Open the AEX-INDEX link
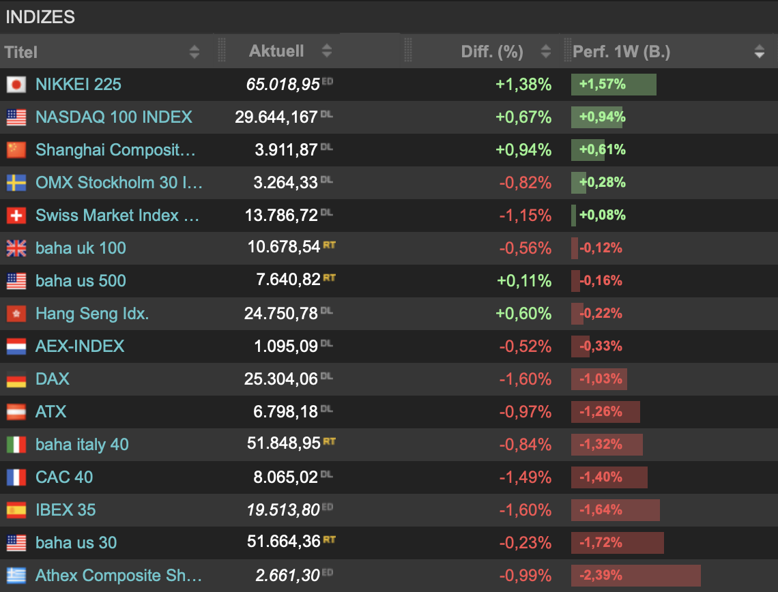This screenshot has width=778, height=592. pyautogui.click(x=80, y=346)
